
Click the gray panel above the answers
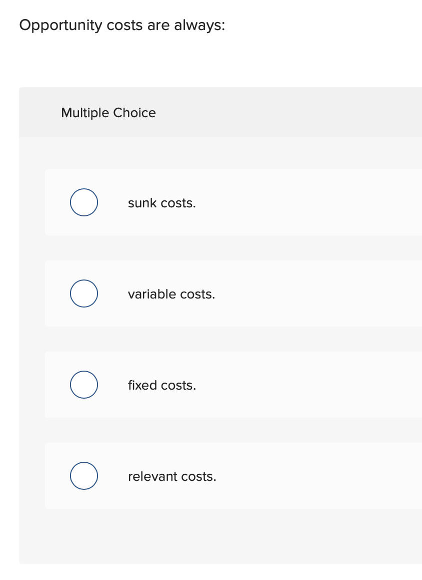coord(220,112)
